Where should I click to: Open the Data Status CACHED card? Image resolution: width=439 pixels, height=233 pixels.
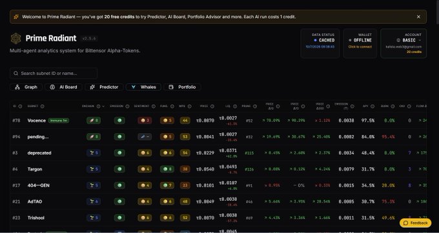point(320,44)
